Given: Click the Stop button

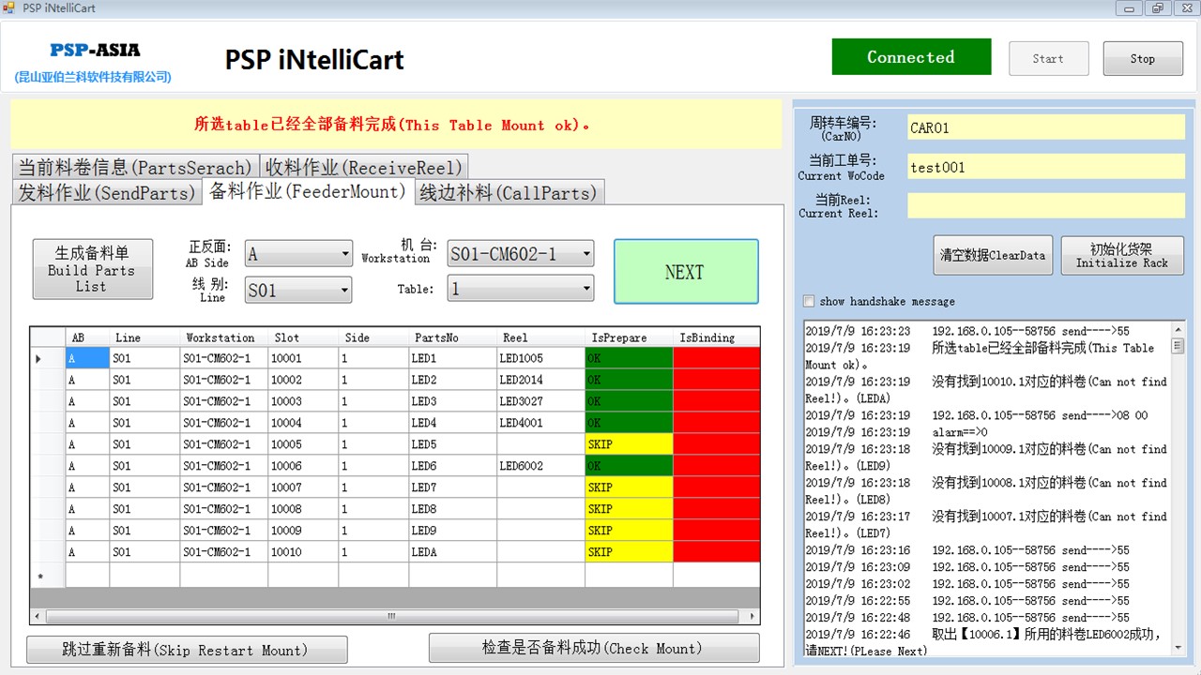Looking at the screenshot, I should coord(1143,58).
